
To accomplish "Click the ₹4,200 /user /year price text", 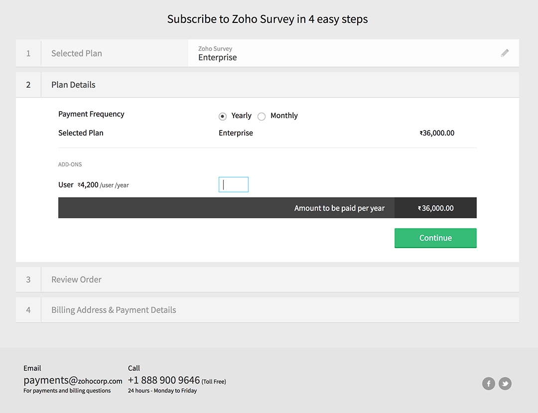I will pyautogui.click(x=103, y=185).
